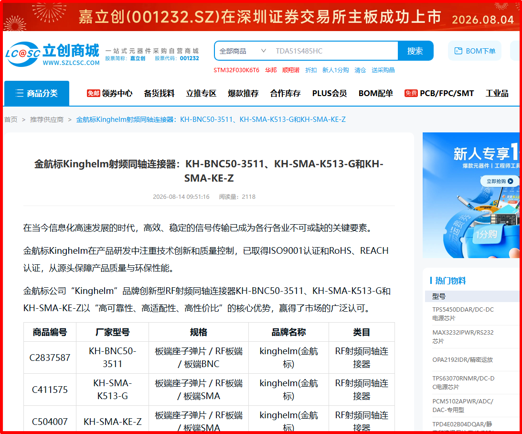This screenshot has width=522, height=434.
Task: Click the KH-SMA-K513-G model cell
Action: click(x=113, y=390)
